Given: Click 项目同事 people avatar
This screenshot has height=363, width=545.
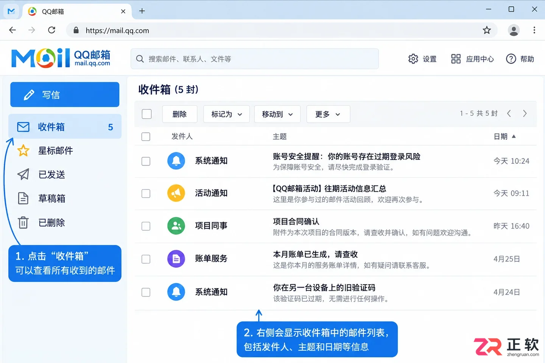Looking at the screenshot, I should click(176, 226).
